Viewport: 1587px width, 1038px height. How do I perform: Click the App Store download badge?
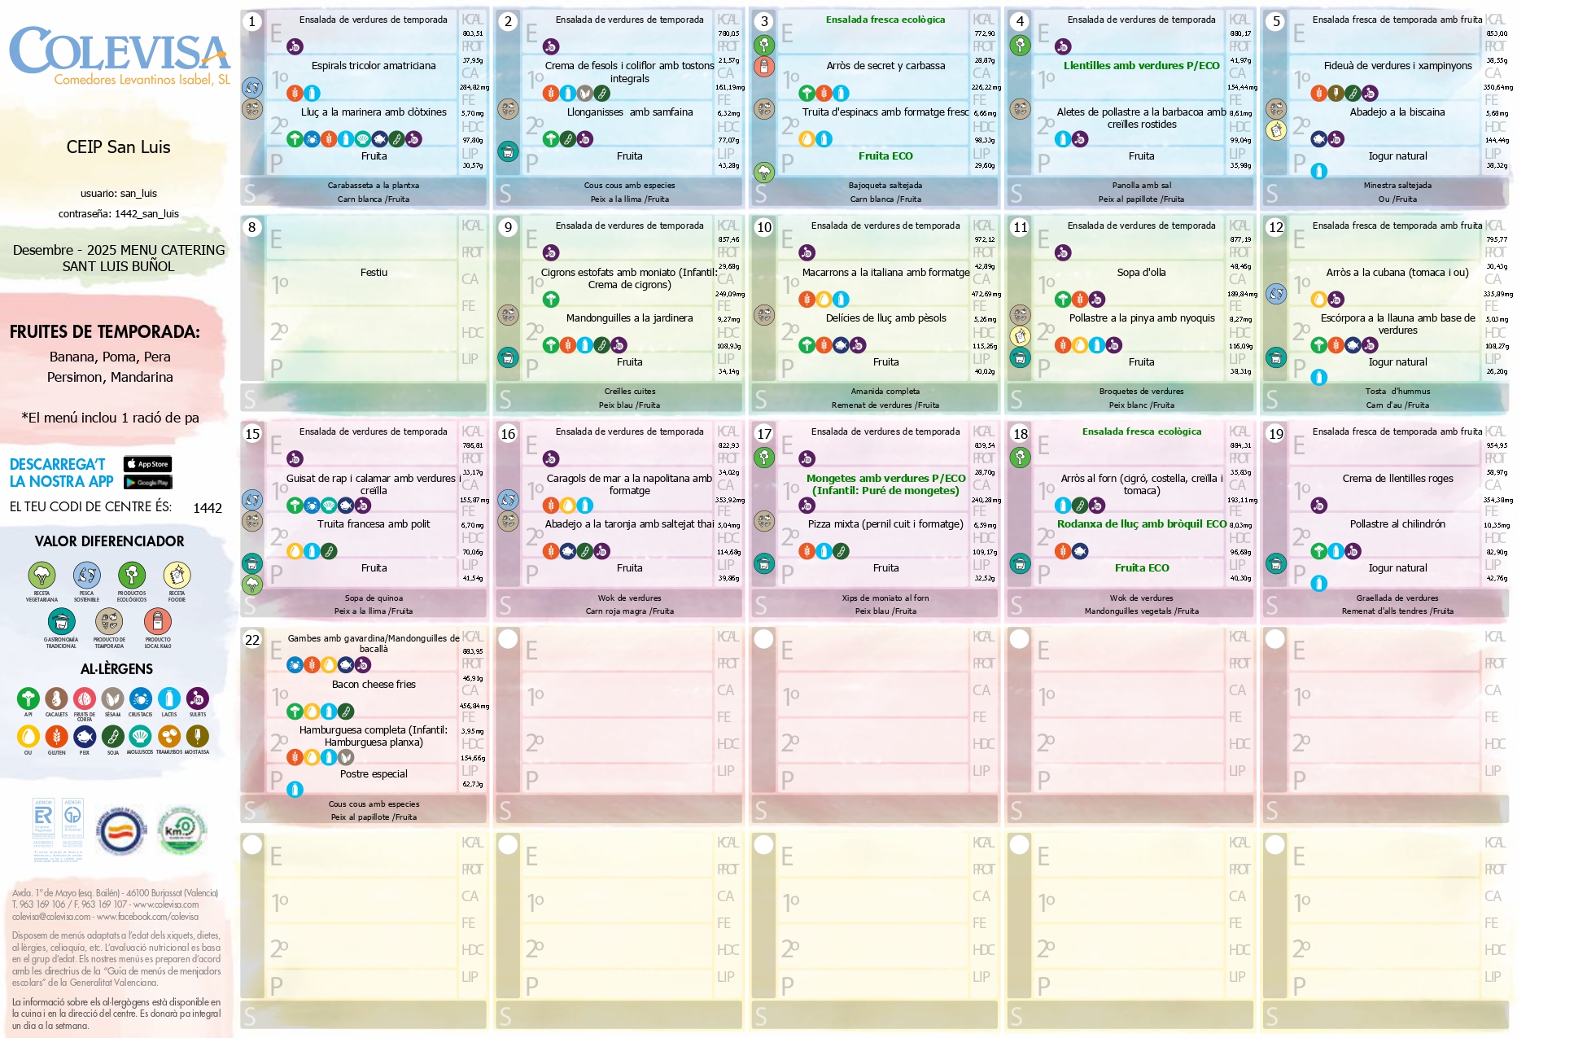pyautogui.click(x=147, y=464)
